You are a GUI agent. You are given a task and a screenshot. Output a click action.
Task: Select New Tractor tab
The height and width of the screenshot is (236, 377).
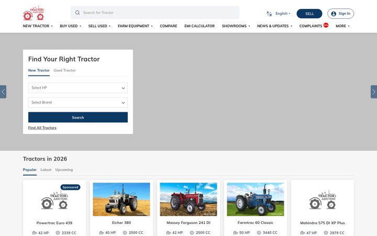39,70
